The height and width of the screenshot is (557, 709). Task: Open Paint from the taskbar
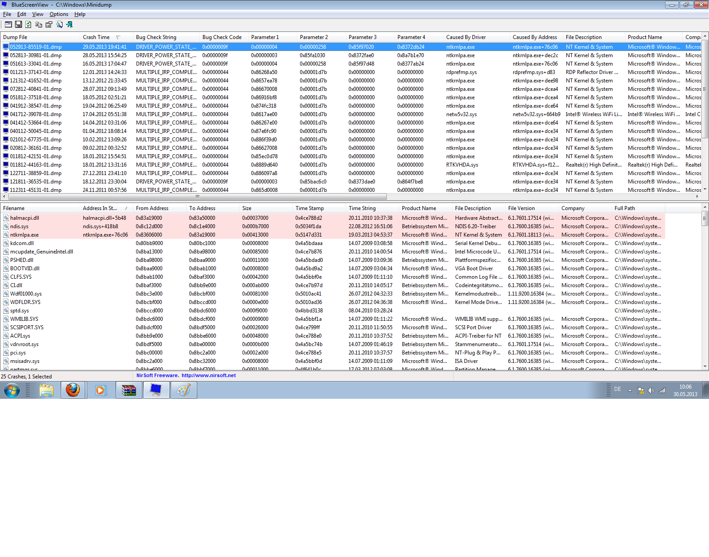pyautogui.click(x=183, y=390)
